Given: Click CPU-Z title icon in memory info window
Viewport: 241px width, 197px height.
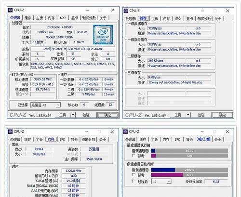Looking at the screenshot, I should (10, 131).
